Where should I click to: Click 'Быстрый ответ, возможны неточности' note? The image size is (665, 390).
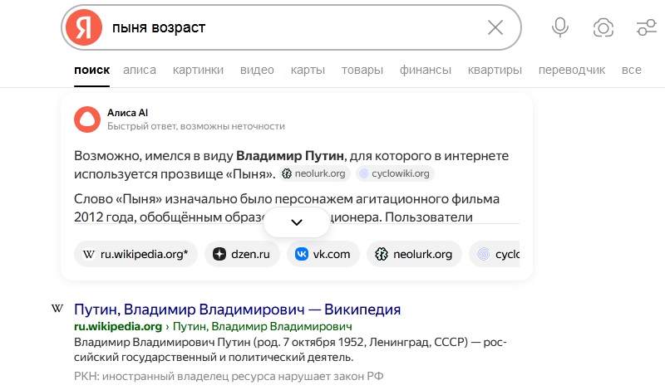[196, 126]
